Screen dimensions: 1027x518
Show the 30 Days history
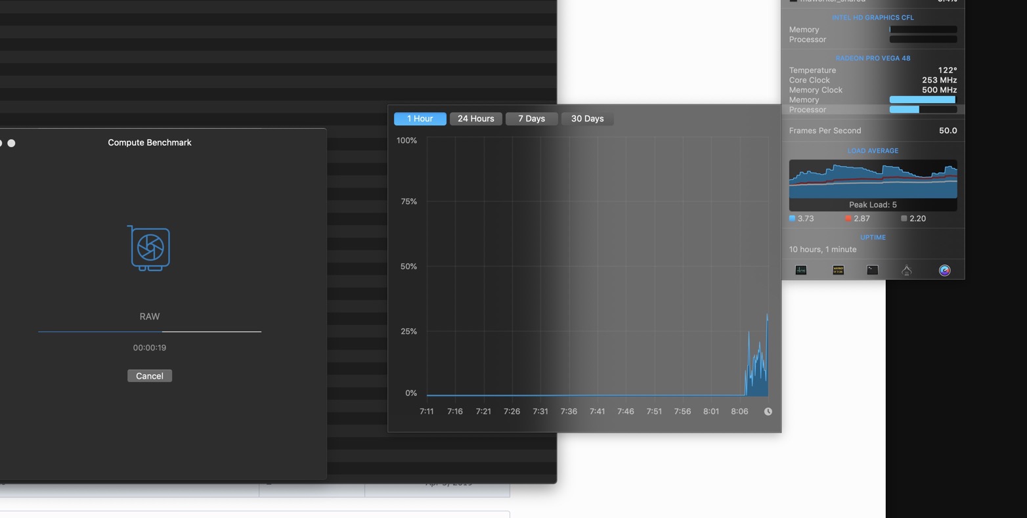tap(587, 119)
